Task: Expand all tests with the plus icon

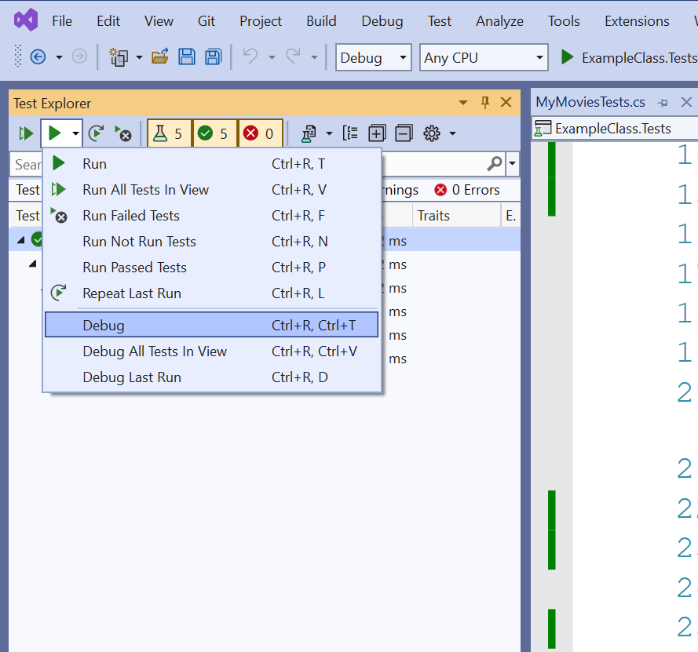Action: [378, 133]
